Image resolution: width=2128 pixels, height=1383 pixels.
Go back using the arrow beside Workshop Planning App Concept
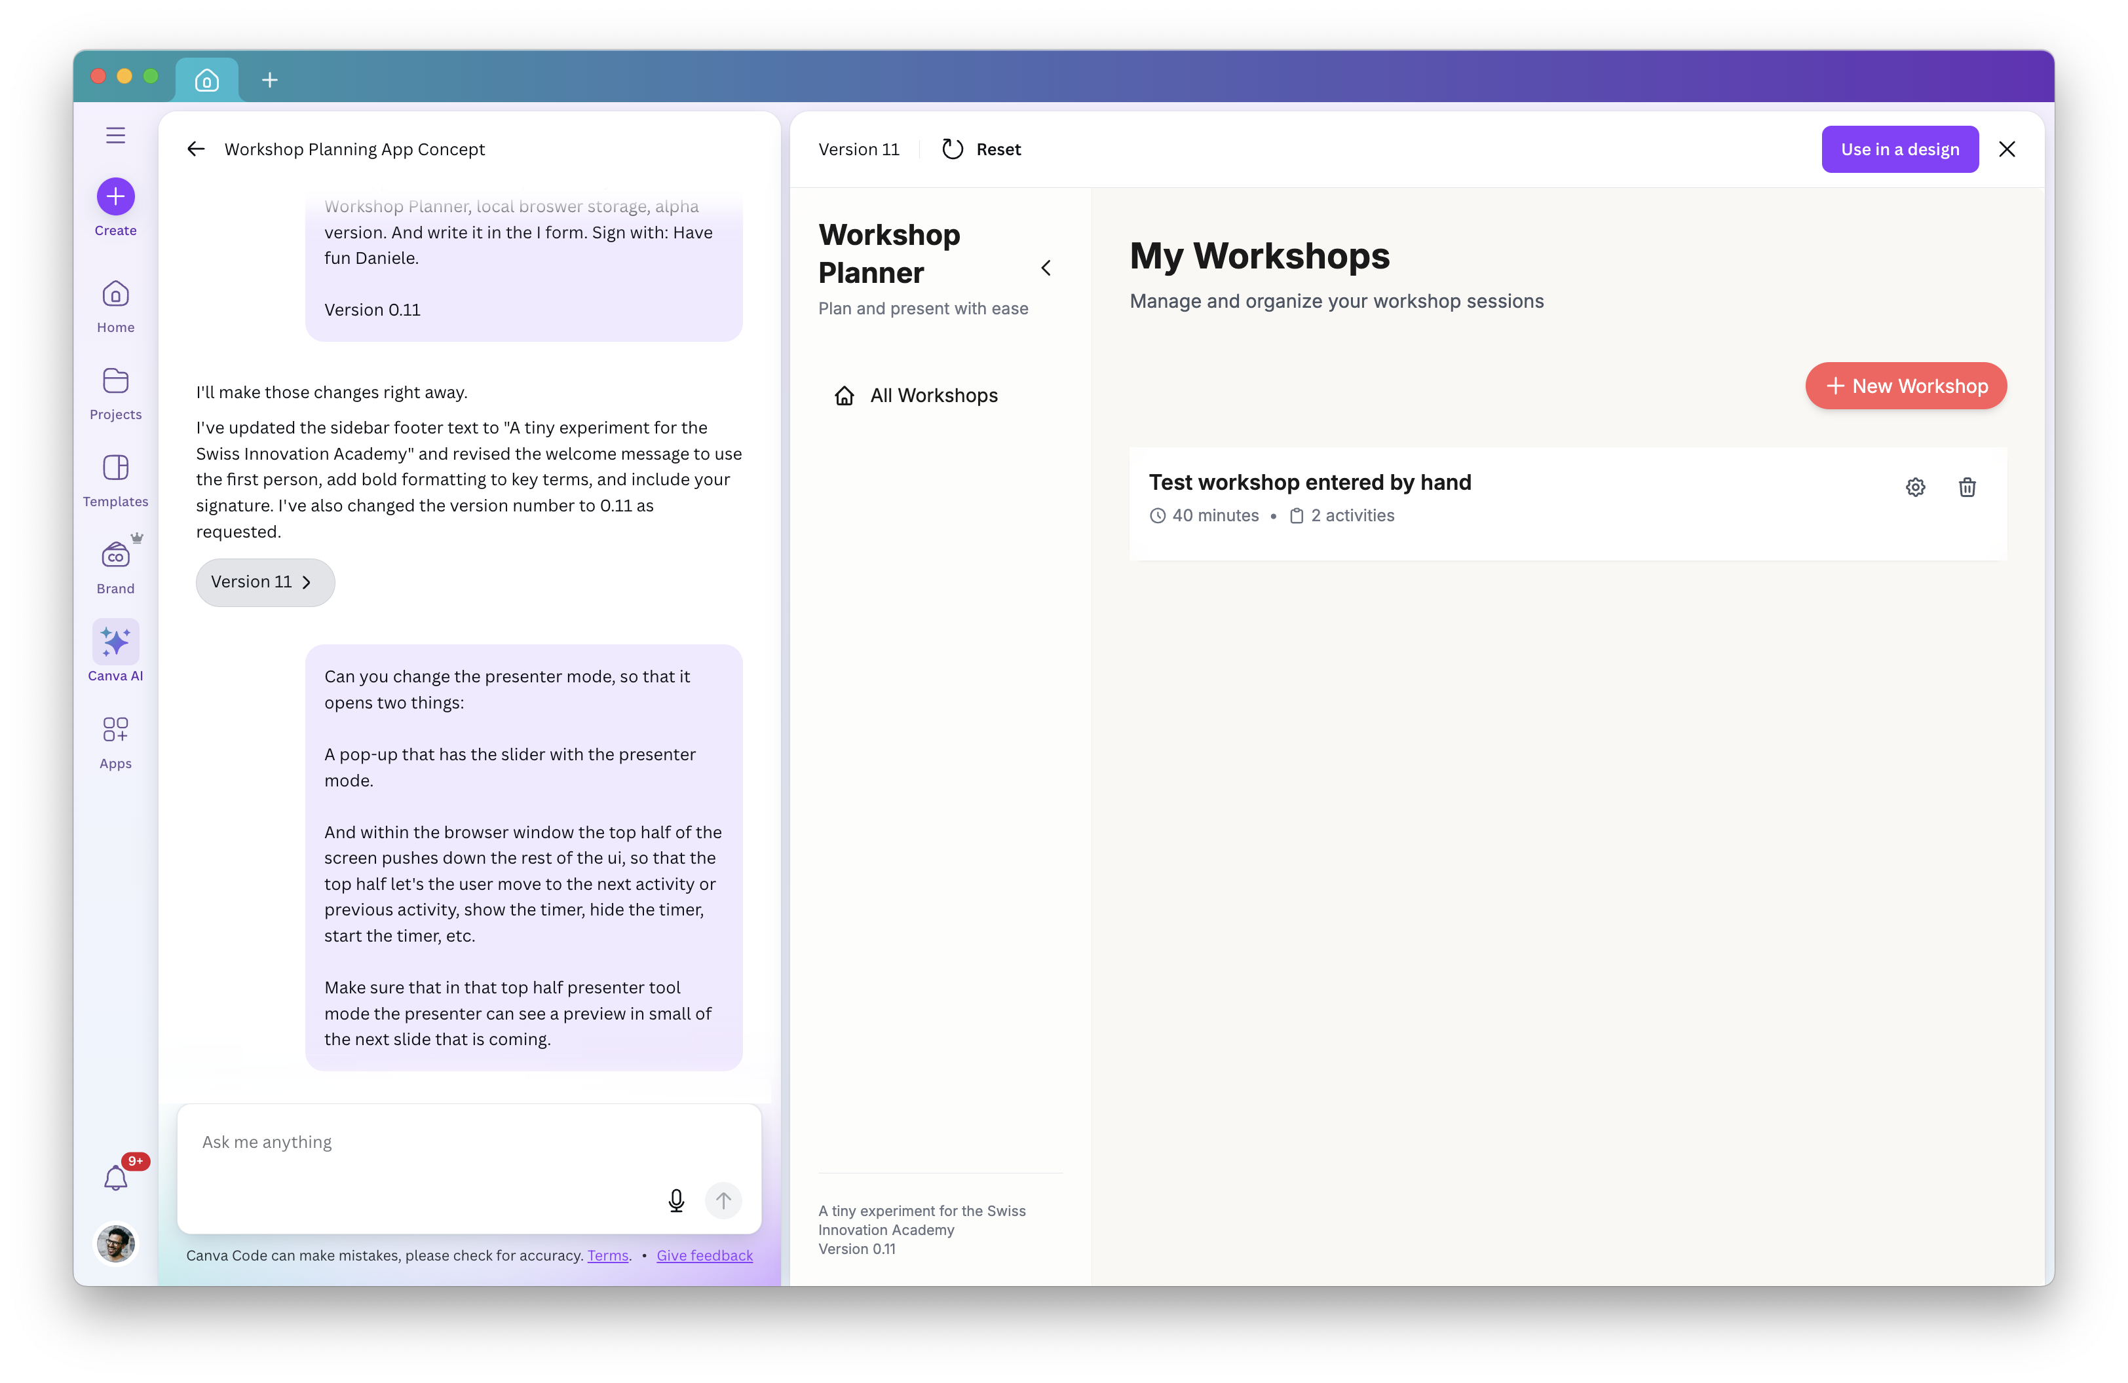pos(196,149)
